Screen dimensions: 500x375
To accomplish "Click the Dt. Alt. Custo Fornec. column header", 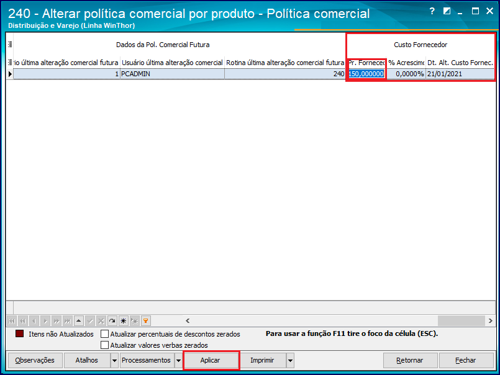I will 460,63.
